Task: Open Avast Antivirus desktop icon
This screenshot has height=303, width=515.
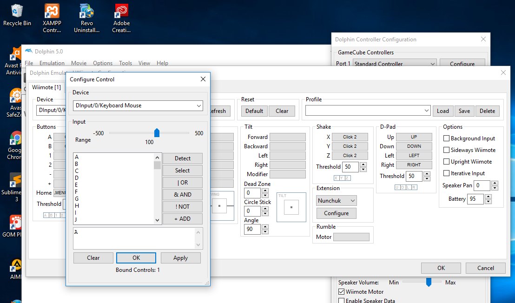Action: pyautogui.click(x=14, y=61)
